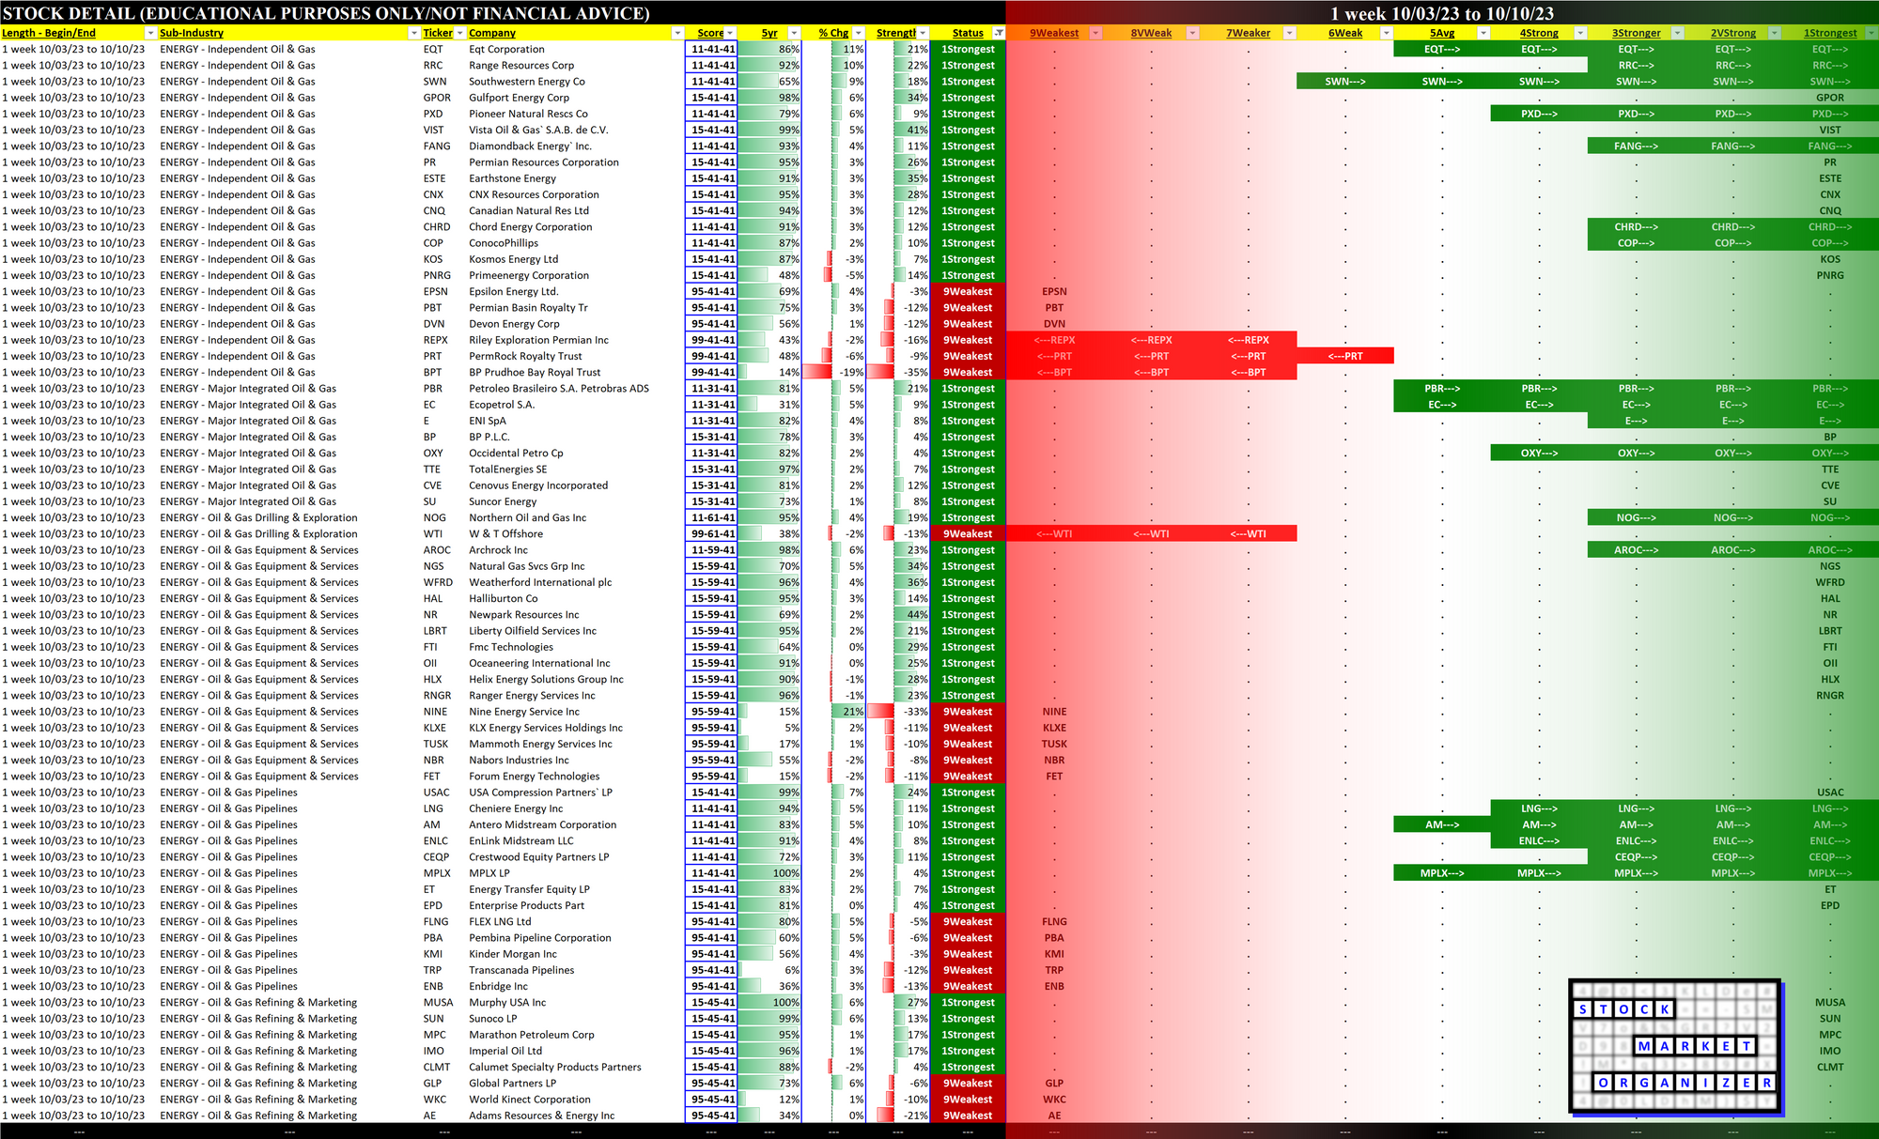1879x1139 pixels.
Task: Select the Sub-Industry header label
Action: 192,33
